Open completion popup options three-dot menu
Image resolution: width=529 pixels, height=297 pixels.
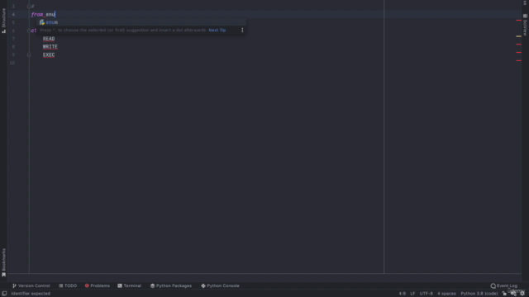tap(242, 30)
